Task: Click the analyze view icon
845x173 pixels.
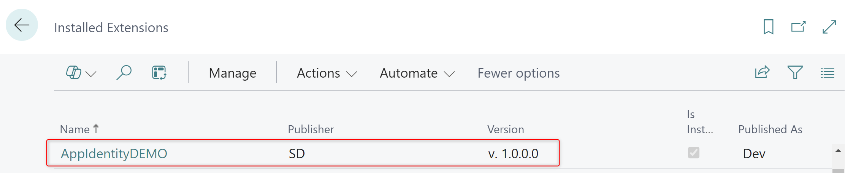Action: (159, 72)
